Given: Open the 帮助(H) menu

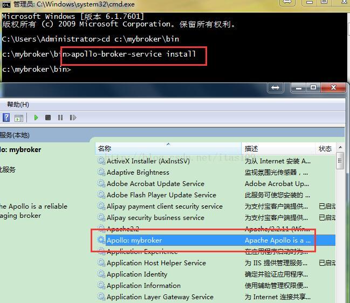Looking at the screenshot, I should click(18, 105).
